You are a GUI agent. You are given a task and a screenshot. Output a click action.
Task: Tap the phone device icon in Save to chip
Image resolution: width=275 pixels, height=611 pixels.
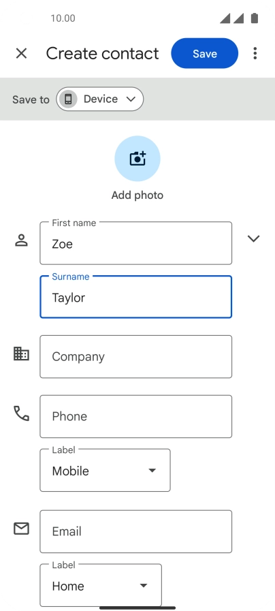tap(68, 99)
